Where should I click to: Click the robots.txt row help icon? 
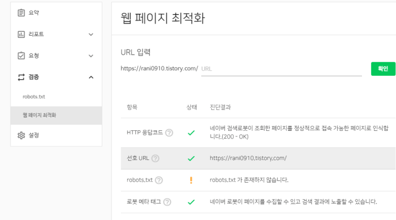pyautogui.click(x=159, y=180)
